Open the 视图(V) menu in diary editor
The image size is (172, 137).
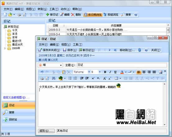pos(66,45)
